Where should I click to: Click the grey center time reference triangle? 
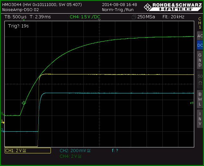(x=99, y=20)
